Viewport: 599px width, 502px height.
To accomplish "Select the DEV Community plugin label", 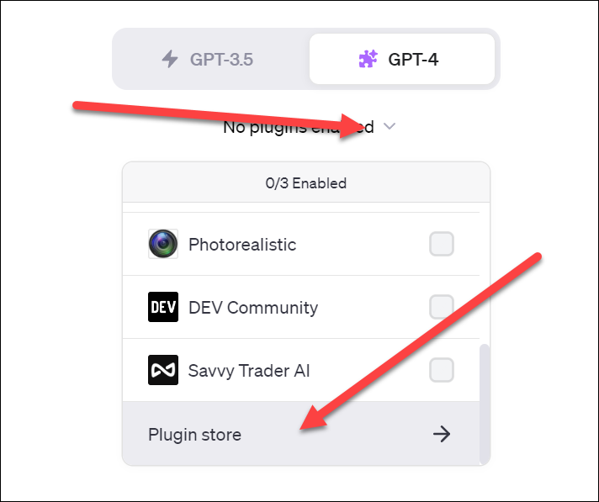I will (x=253, y=308).
